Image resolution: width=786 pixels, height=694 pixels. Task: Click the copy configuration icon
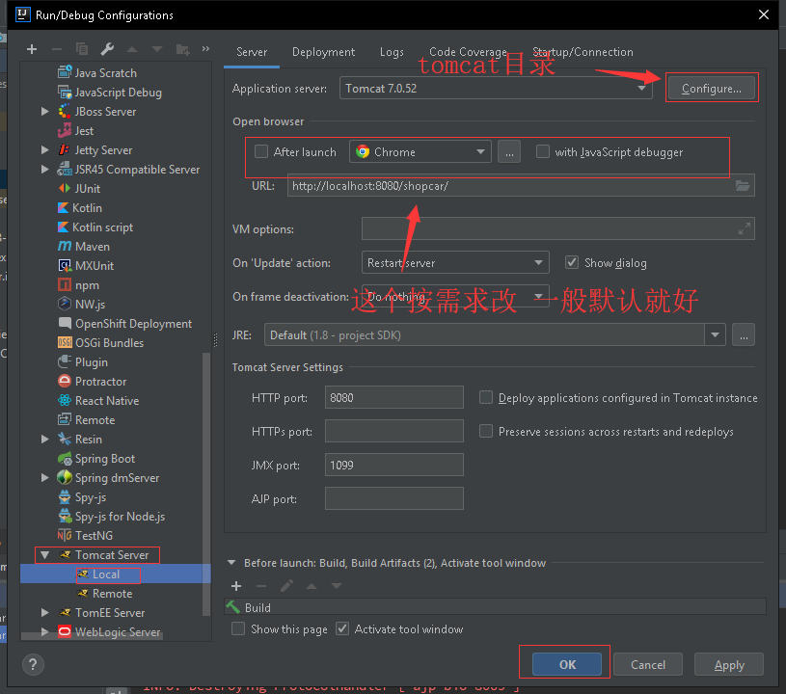[82, 48]
